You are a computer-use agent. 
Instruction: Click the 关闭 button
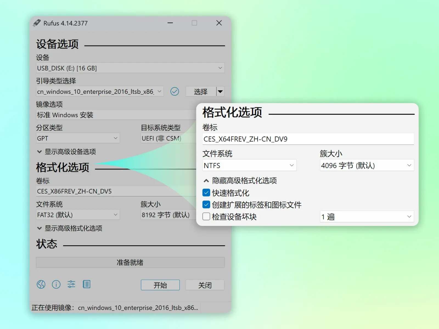click(x=205, y=285)
